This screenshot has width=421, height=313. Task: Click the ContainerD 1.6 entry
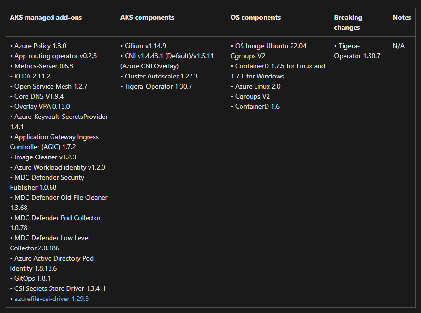257,106
